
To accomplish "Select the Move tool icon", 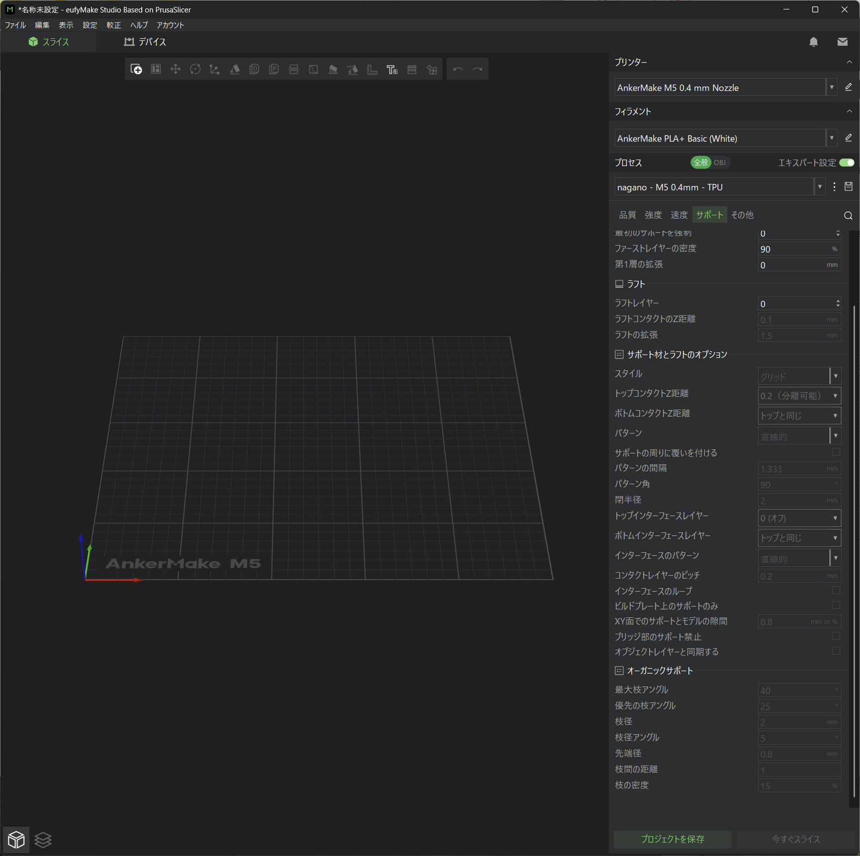I will pos(175,70).
